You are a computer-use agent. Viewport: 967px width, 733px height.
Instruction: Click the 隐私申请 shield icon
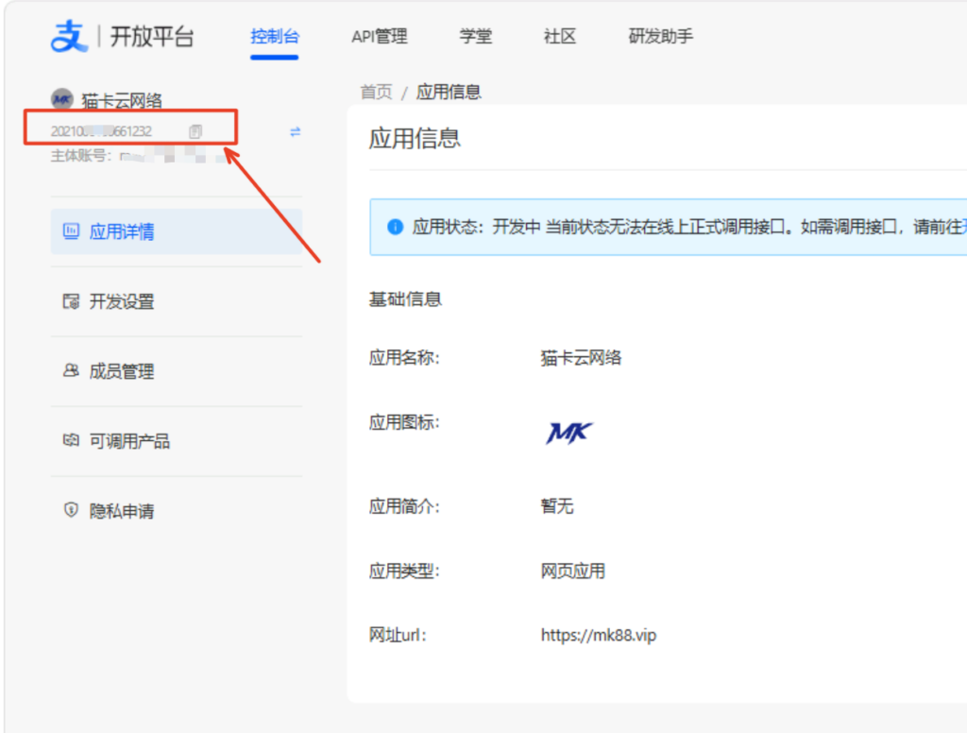click(71, 510)
